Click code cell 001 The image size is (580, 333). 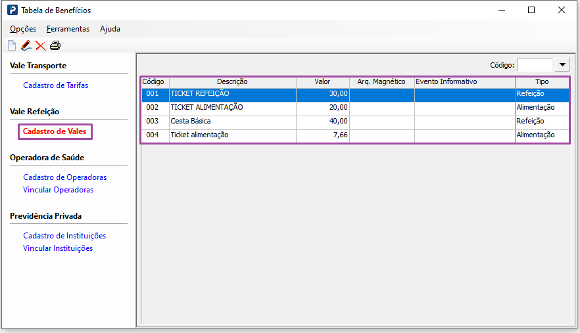pos(155,94)
